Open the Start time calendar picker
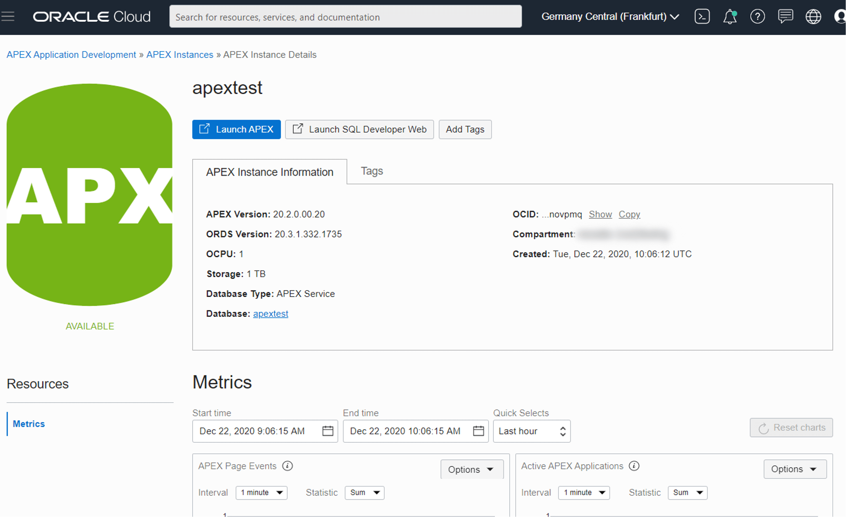This screenshot has width=846, height=517. [328, 431]
